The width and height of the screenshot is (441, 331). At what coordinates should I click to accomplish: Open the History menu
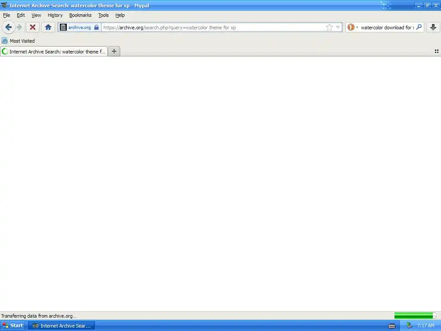coord(55,15)
